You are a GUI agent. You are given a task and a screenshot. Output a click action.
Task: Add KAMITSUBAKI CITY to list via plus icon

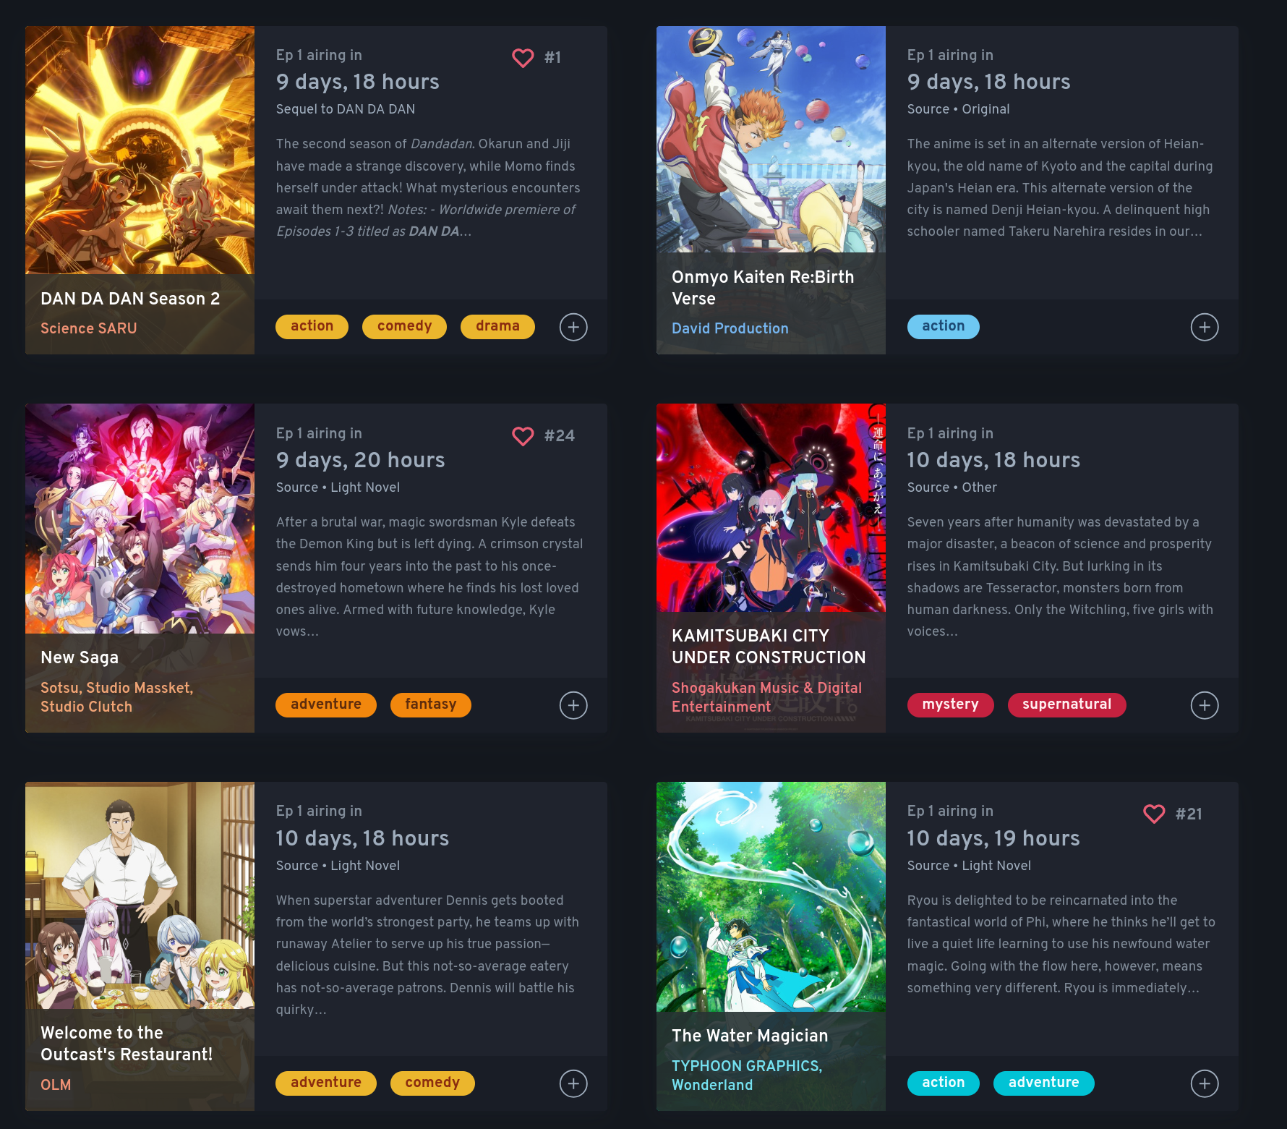pos(1205,705)
